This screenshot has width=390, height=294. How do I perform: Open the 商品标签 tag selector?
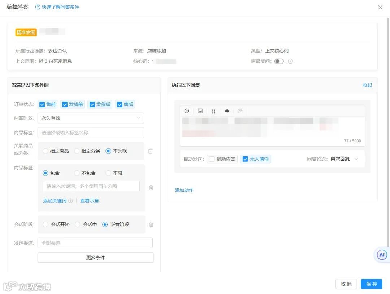(x=91, y=133)
